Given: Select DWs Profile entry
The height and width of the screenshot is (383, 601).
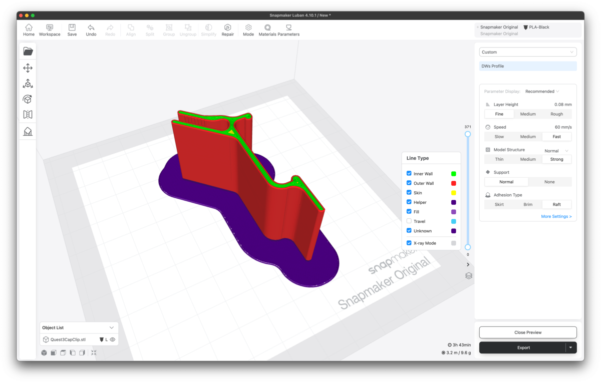Looking at the screenshot, I should tap(528, 66).
